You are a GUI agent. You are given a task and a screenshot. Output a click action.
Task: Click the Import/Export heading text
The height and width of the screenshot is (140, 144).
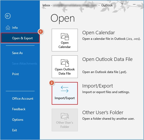point(98,86)
